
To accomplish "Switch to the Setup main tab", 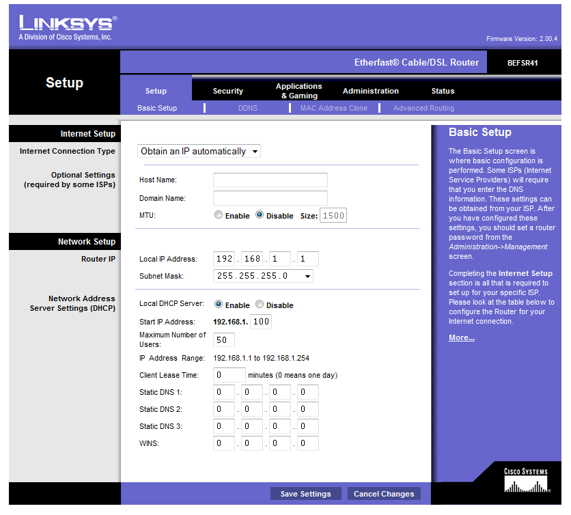I will coord(156,91).
